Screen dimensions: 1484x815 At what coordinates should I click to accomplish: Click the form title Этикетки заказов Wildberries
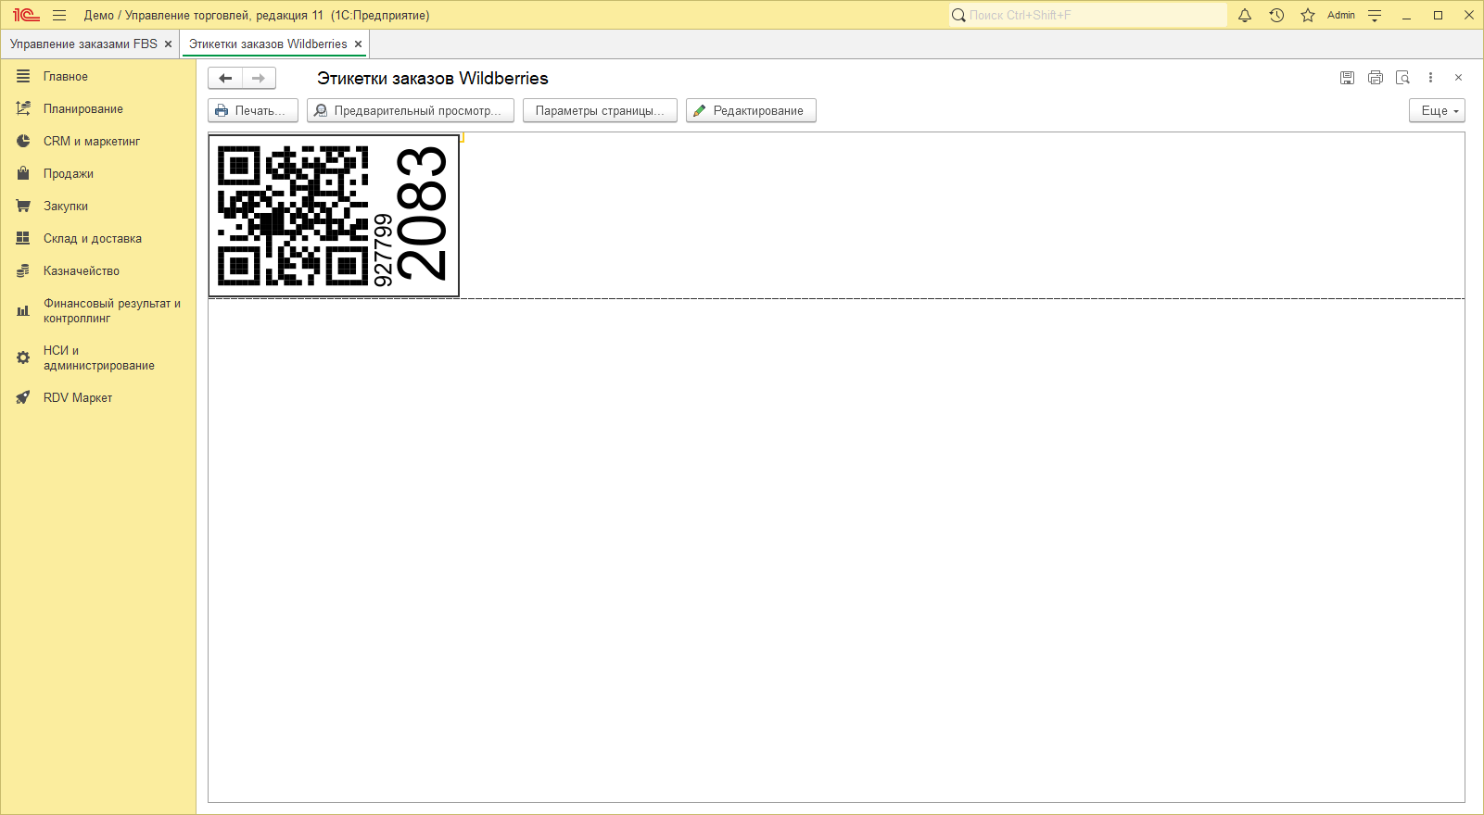433,79
